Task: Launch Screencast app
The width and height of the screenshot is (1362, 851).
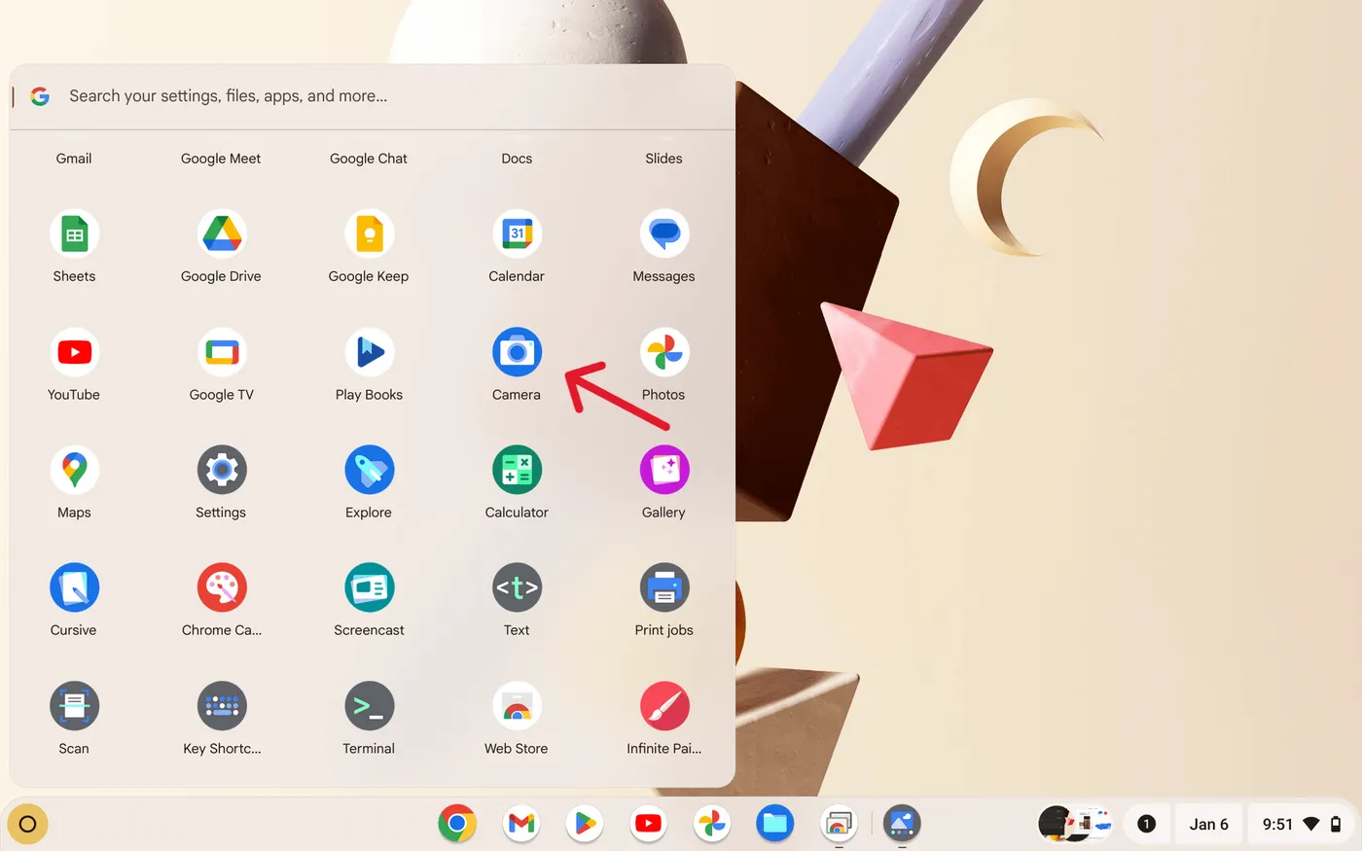Action: (369, 587)
